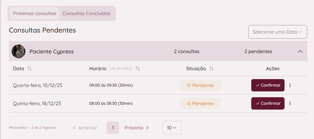
Task: Click Paciente Cypress avatar photo
Action: tap(19, 51)
